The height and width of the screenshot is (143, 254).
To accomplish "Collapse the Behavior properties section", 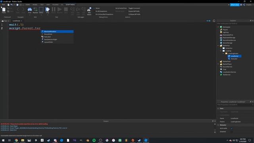I will click(218, 125).
